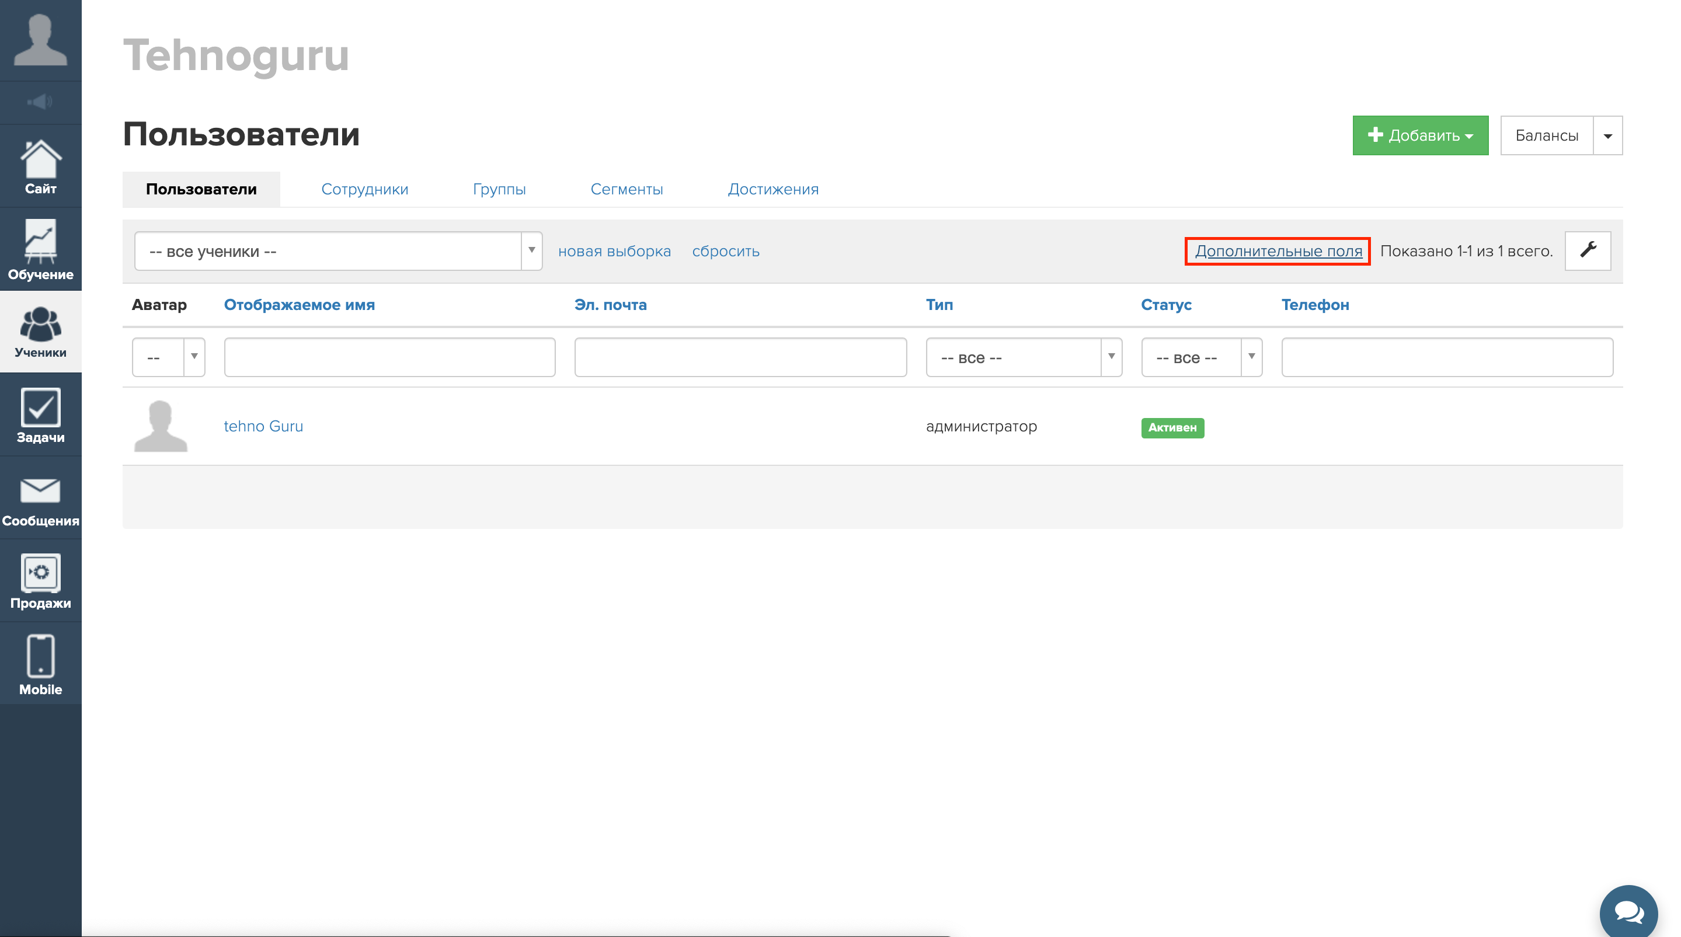Open the tehno Guru user link
Screen dimensions: 1681x937
(263, 426)
